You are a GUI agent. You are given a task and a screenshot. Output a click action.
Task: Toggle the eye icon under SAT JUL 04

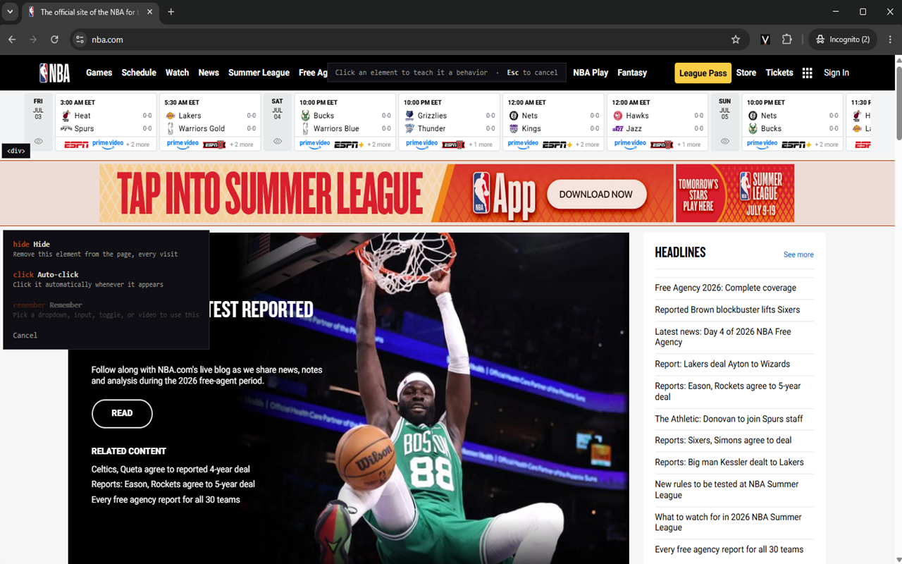[278, 142]
